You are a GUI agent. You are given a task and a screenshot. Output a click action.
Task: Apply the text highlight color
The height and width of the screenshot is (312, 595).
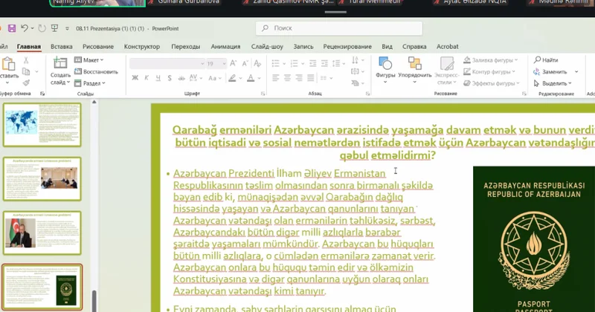(x=232, y=78)
